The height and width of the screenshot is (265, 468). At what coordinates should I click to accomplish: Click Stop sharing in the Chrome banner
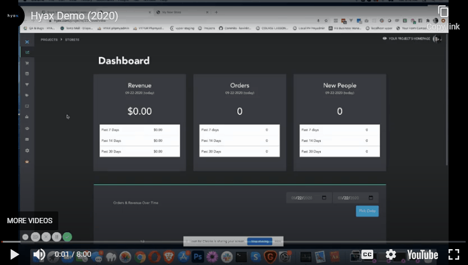[x=260, y=241]
